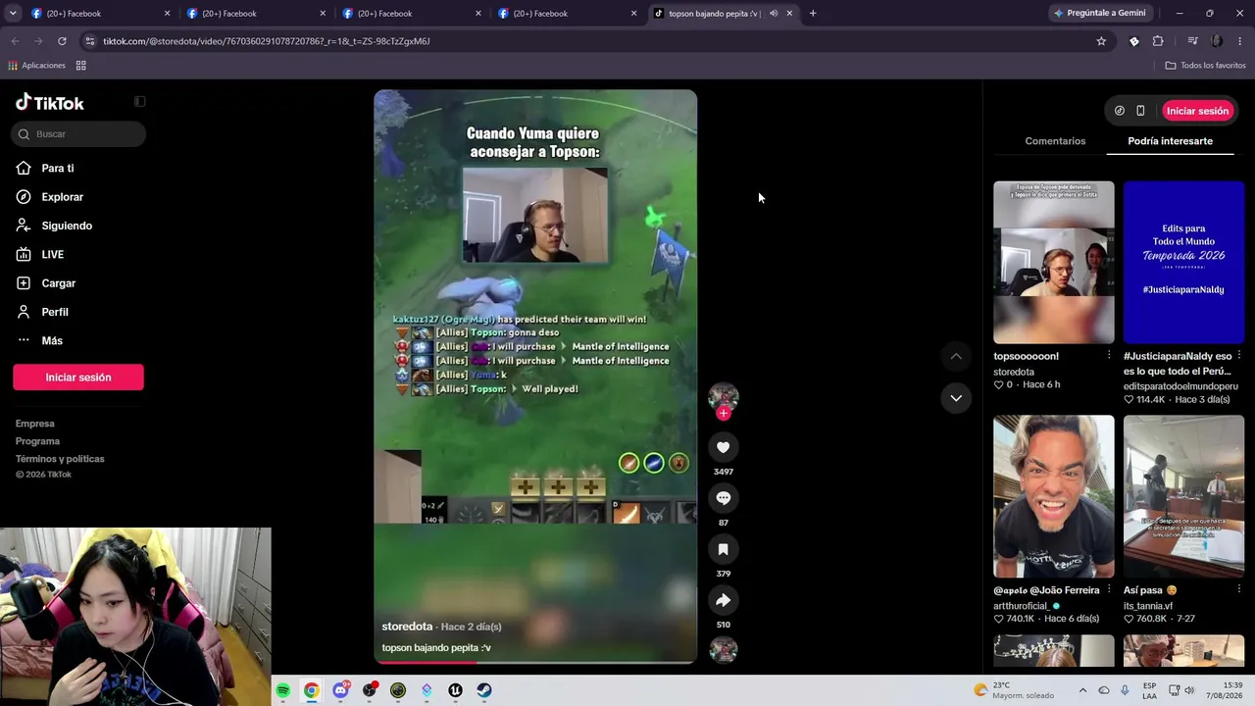Open the taskbar weather widget
Image resolution: width=1255 pixels, height=706 pixels.
click(x=1013, y=690)
